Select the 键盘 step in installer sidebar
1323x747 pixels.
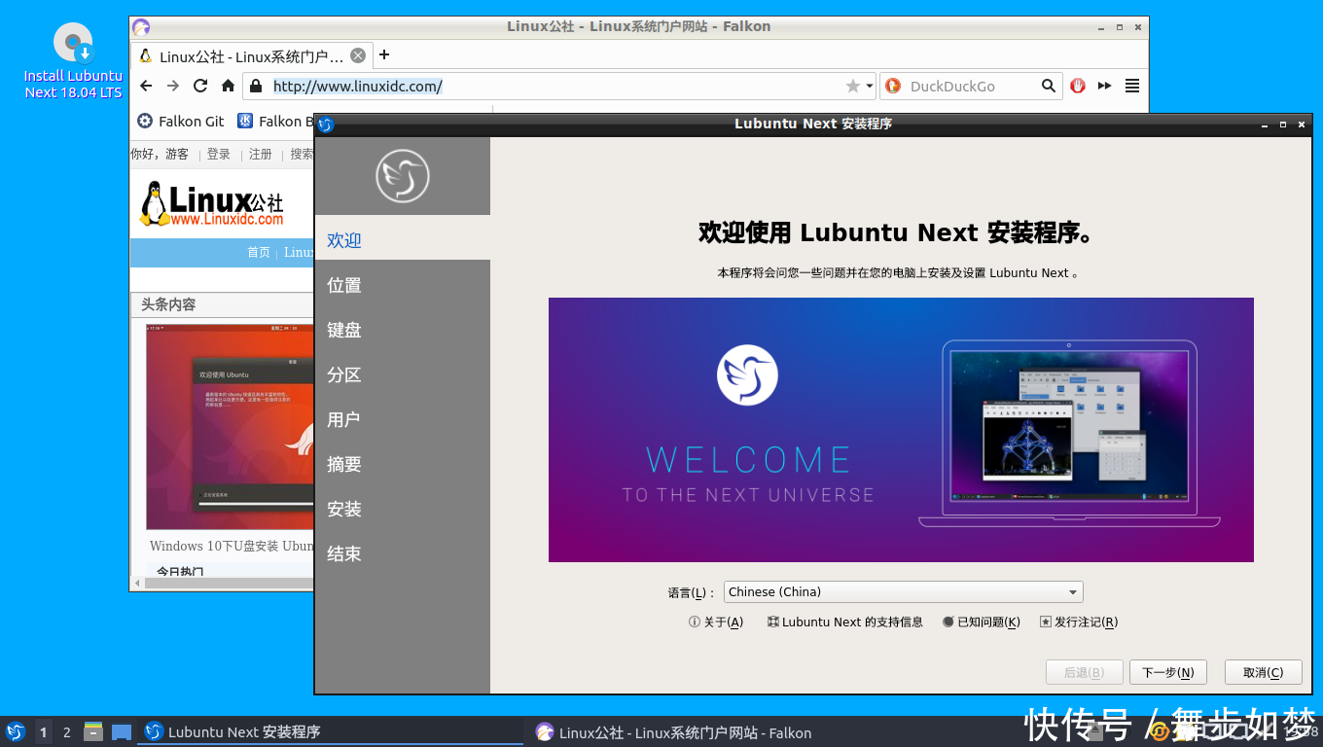tap(343, 330)
